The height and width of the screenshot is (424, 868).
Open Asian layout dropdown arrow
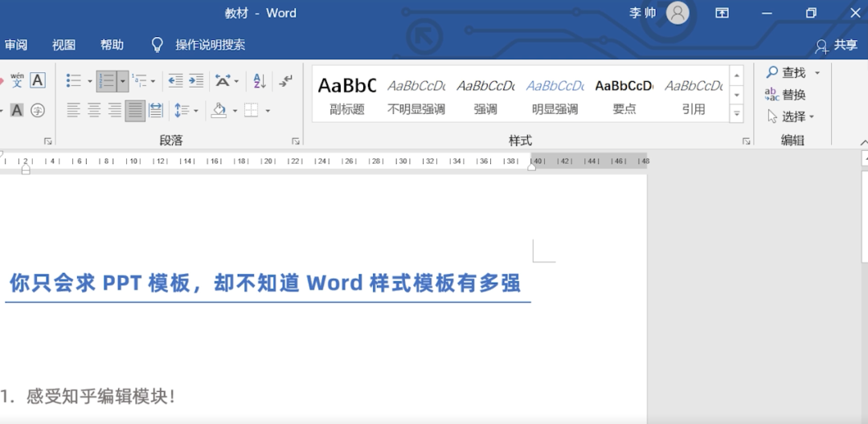(236, 81)
